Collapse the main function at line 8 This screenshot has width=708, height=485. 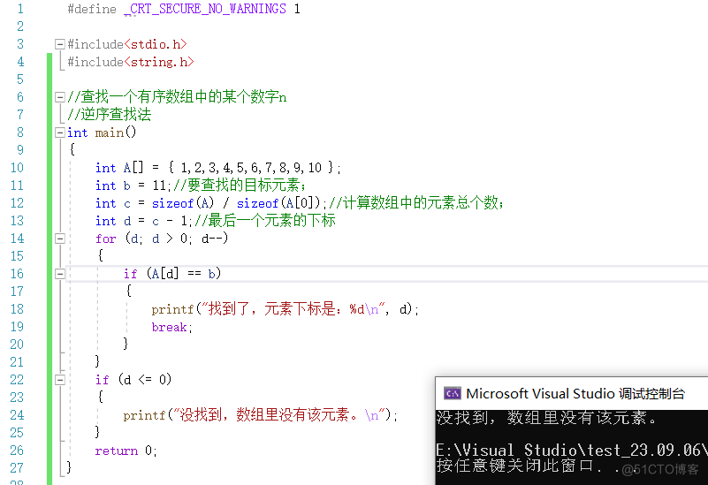(x=59, y=133)
